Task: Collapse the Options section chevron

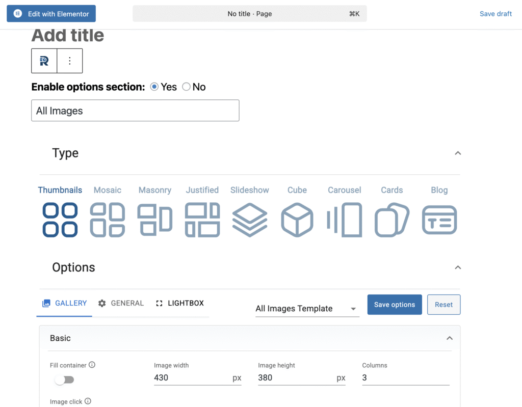Action: (x=458, y=267)
